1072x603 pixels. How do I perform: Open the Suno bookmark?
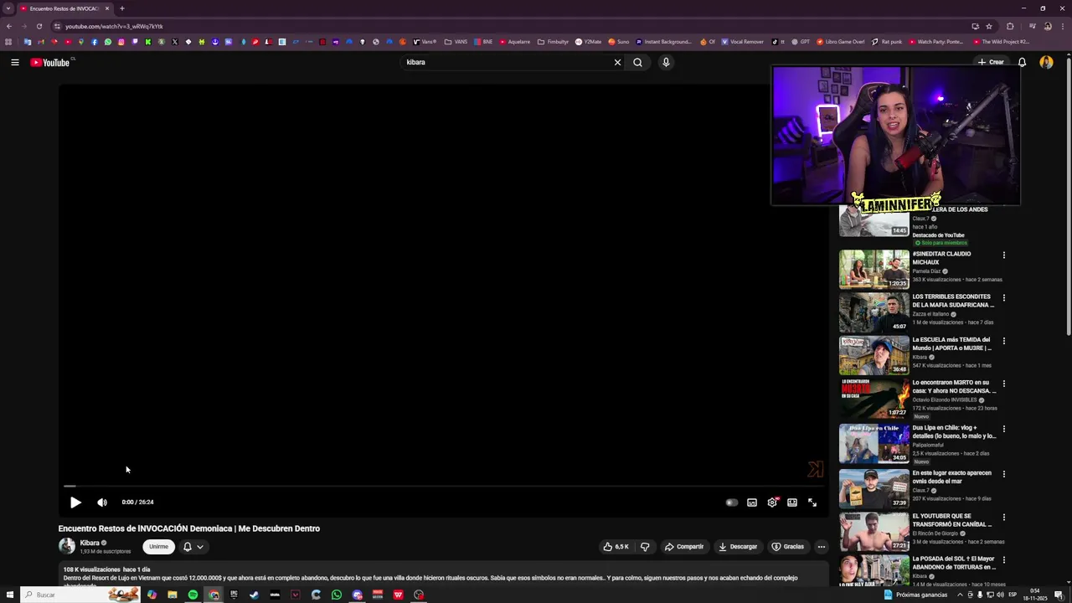(618, 42)
